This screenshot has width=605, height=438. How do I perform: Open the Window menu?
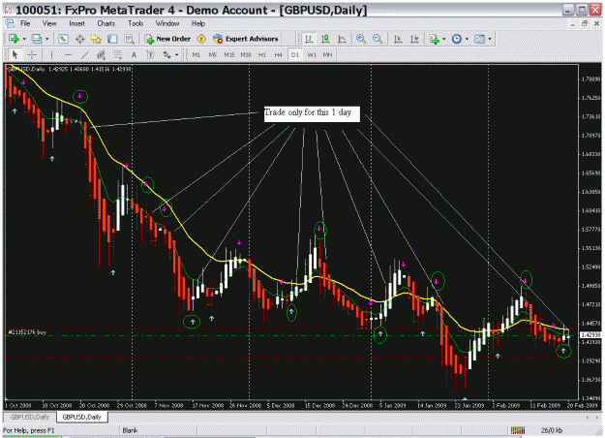pos(167,23)
